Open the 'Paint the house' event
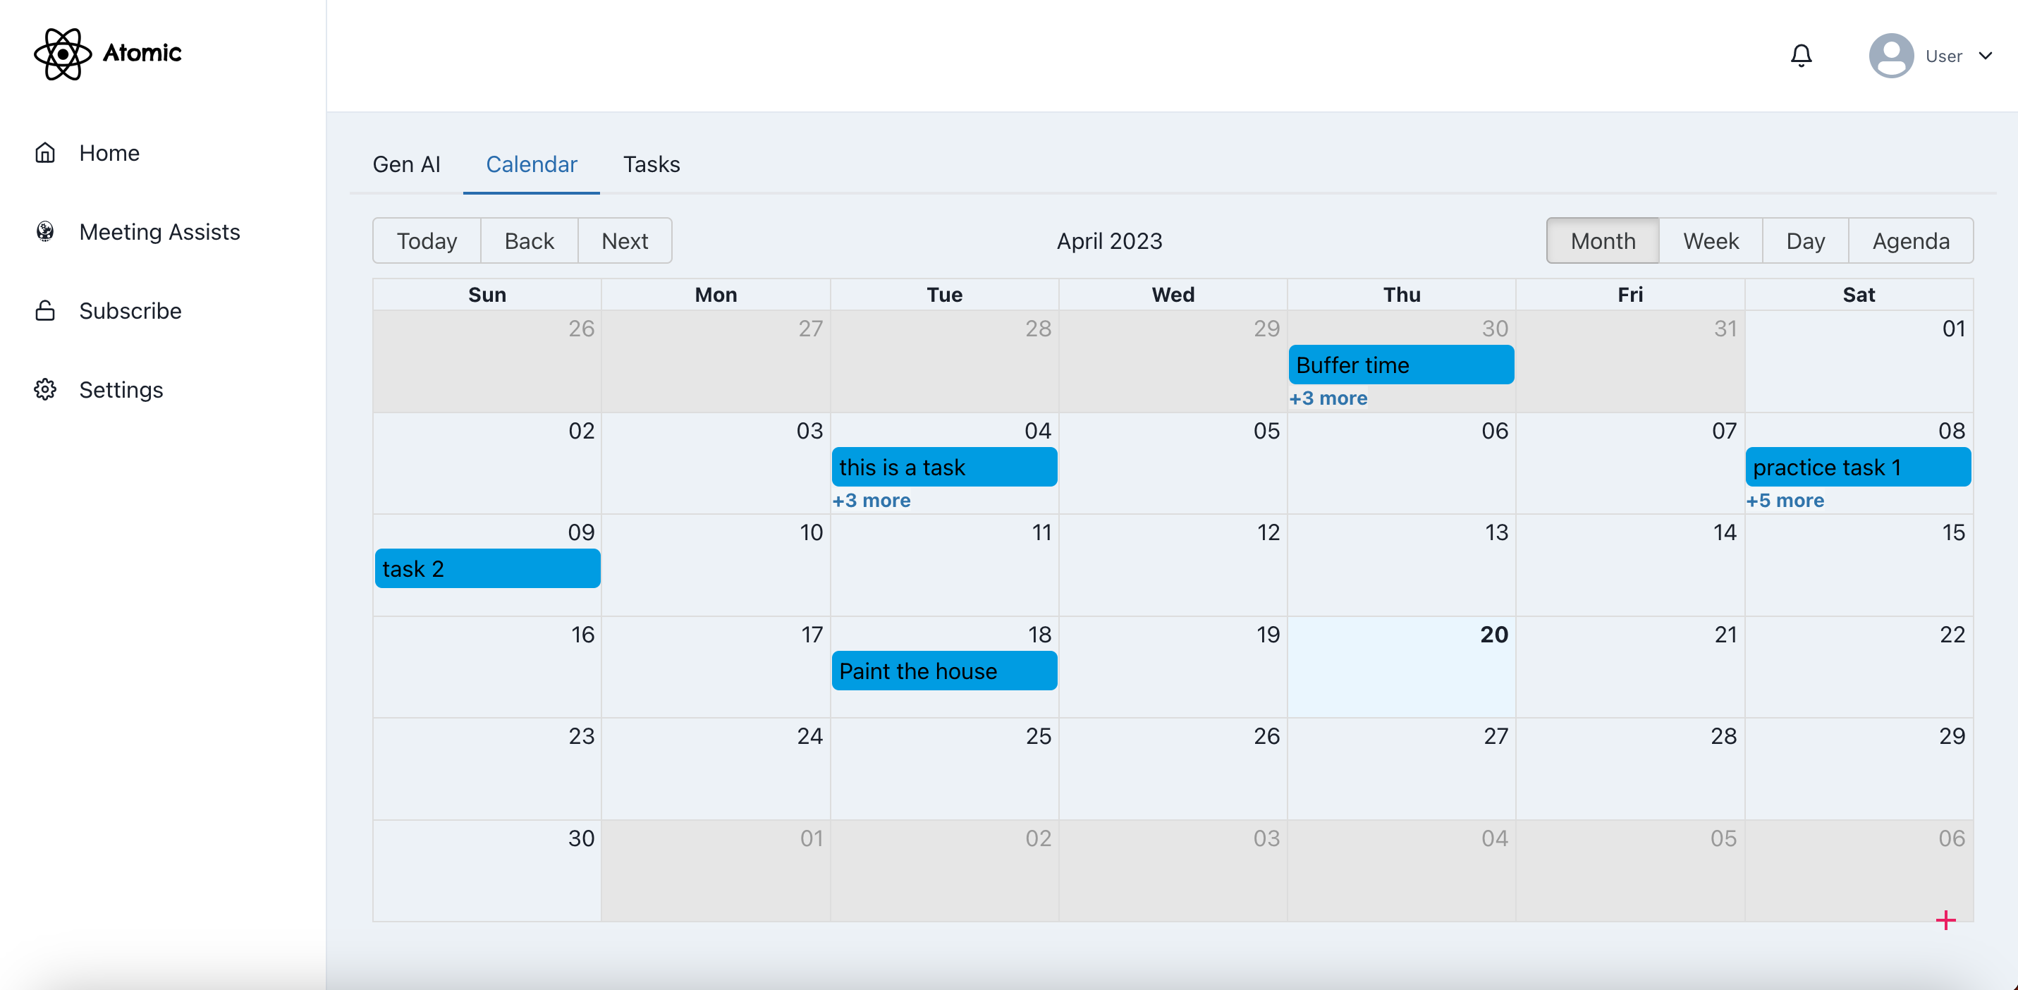The image size is (2018, 990). click(x=943, y=671)
